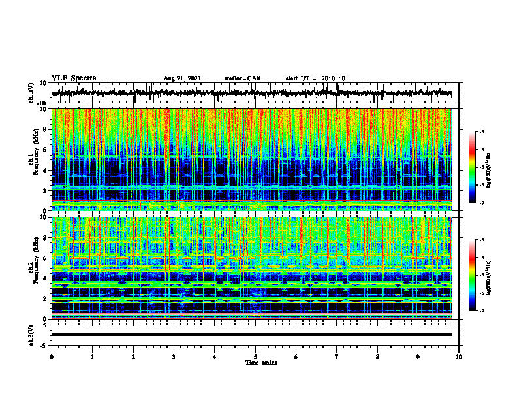Click the "7" tick on the Time axis
This screenshot has width=517, height=400.
337,357
